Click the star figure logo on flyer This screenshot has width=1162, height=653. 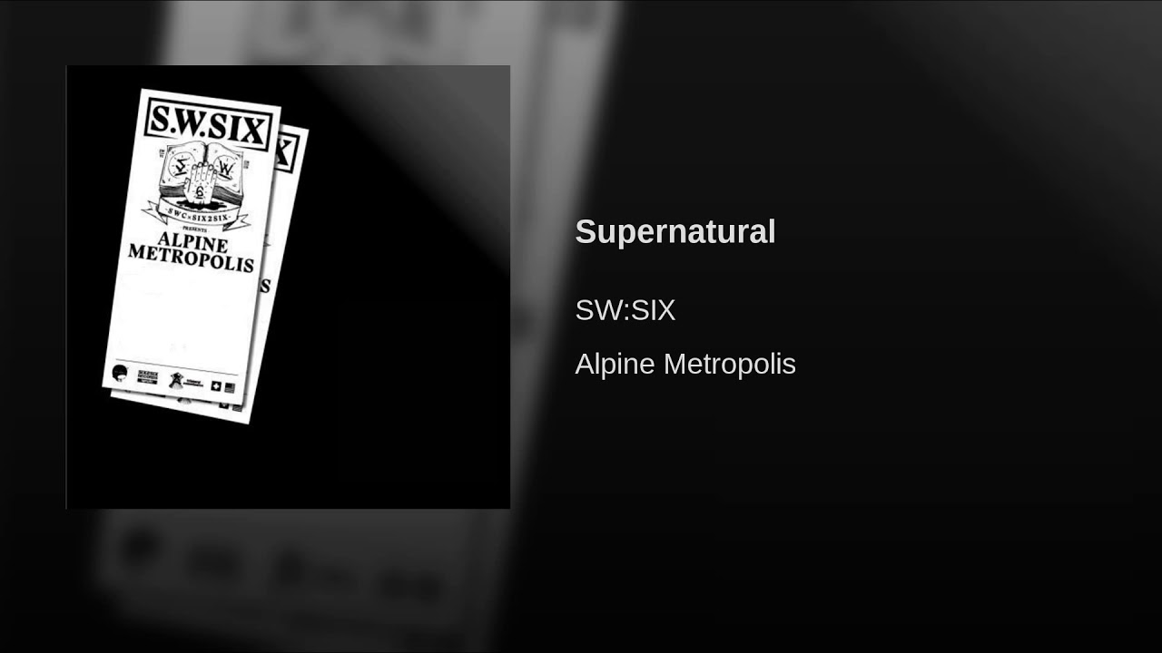click(174, 379)
